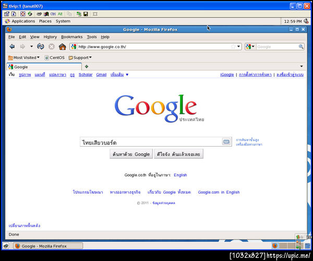Open the list all tabs dropdown
Viewport: 313px width, 261px height.
[302, 66]
